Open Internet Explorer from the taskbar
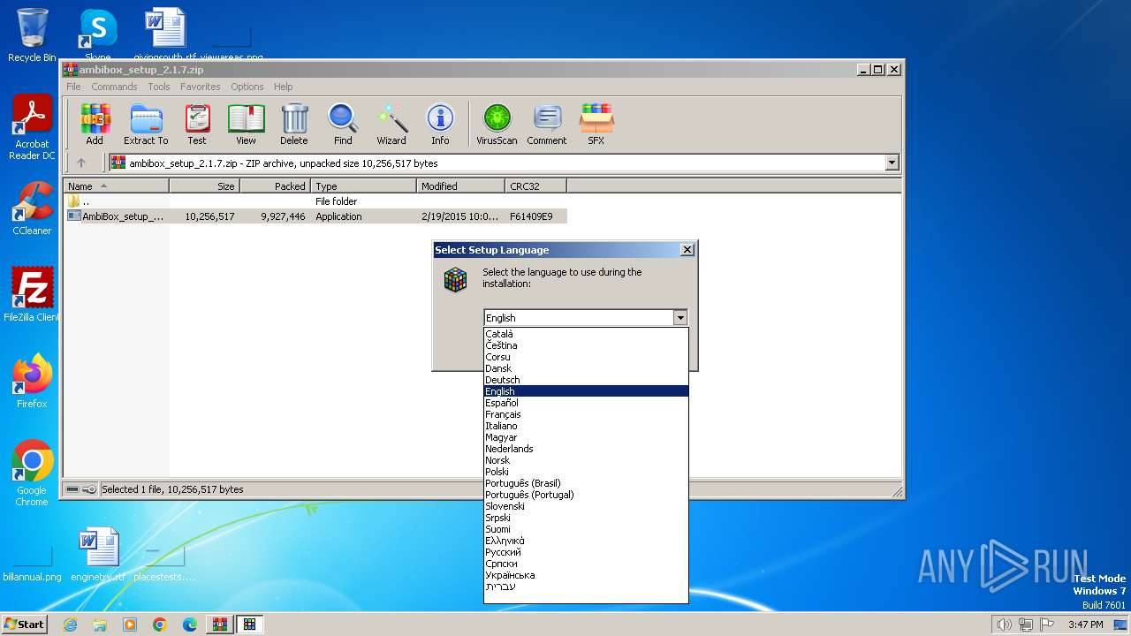Image resolution: width=1131 pixels, height=636 pixels. click(70, 625)
